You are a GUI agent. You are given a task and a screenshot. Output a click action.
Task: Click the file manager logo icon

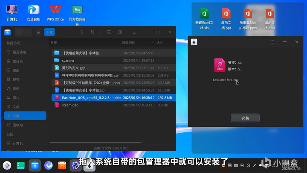(7, 32)
